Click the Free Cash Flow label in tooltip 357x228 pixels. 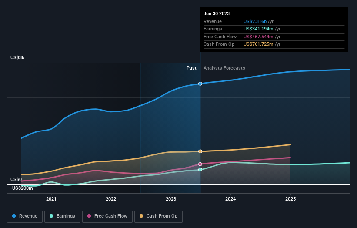(x=220, y=37)
